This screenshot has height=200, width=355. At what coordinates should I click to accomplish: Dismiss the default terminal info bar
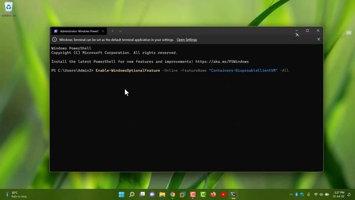318,39
